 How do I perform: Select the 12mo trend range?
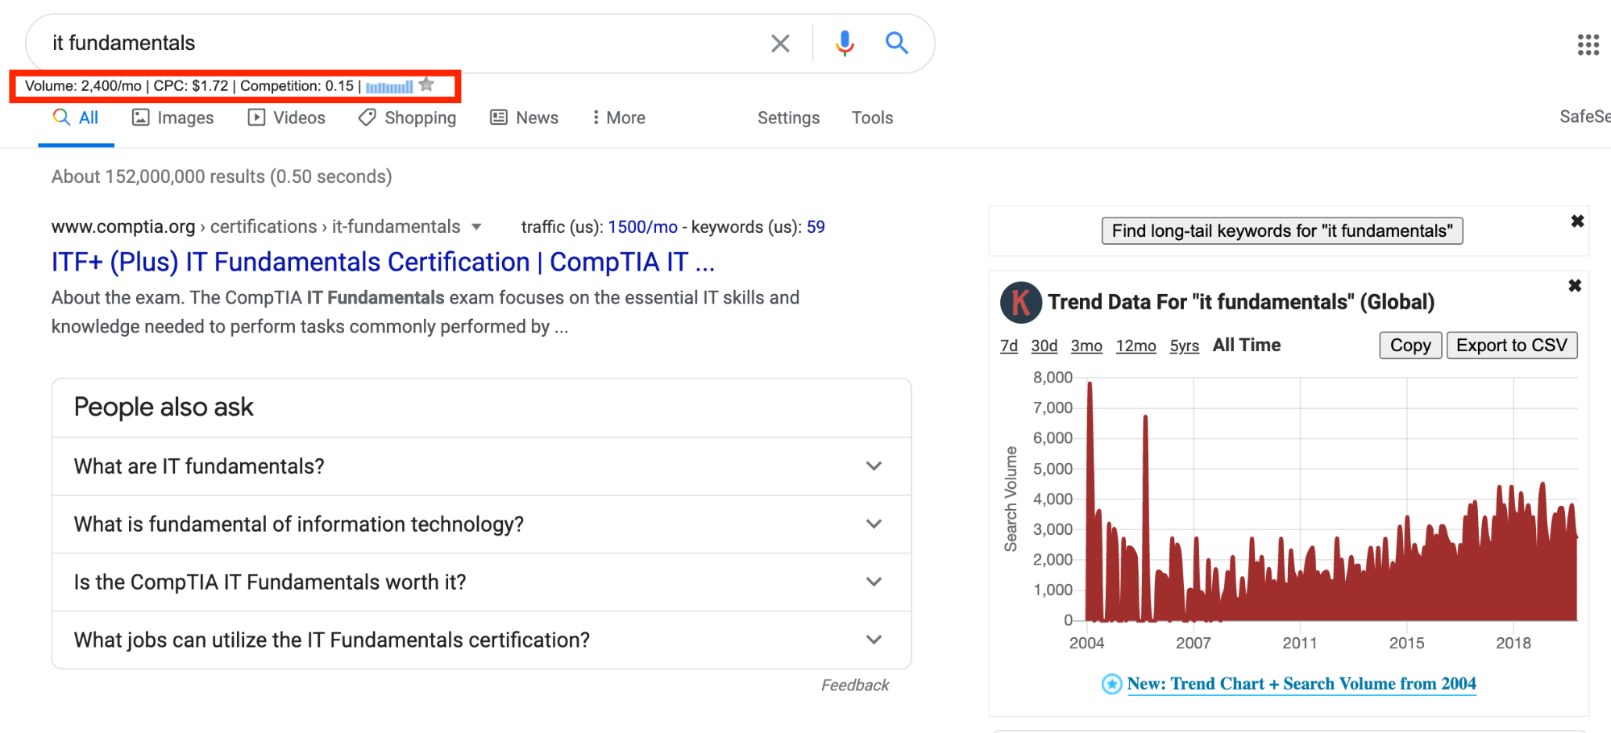pos(1136,346)
